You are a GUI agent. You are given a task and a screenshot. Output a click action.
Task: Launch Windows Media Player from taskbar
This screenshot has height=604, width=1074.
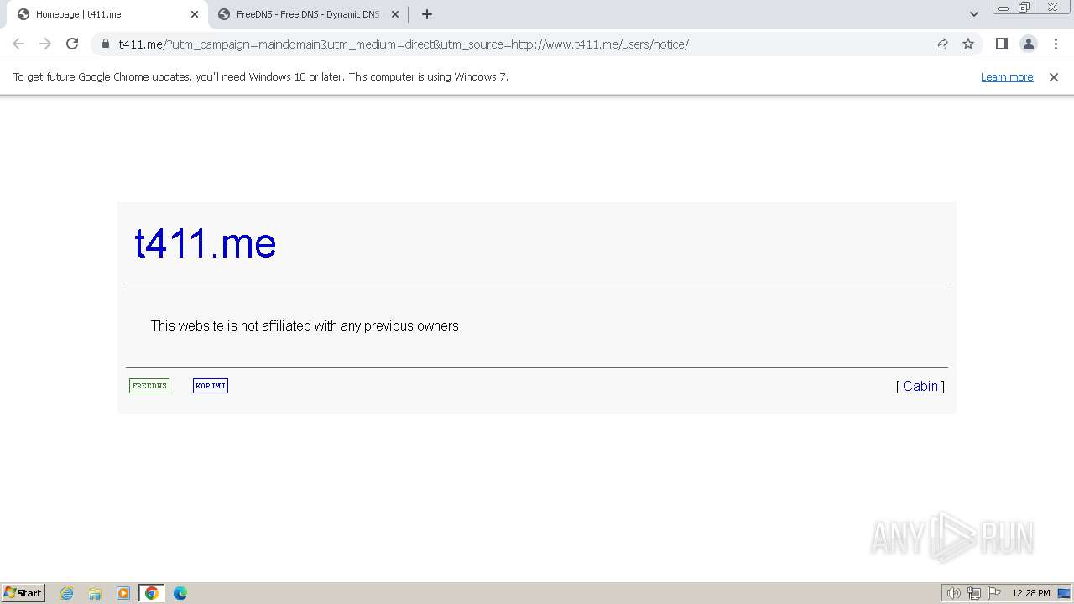coord(123,593)
